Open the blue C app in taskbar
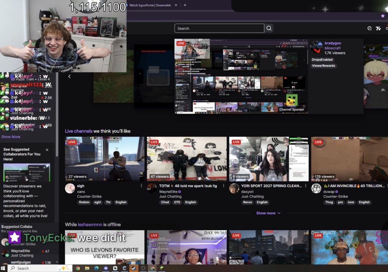 (x=124, y=268)
